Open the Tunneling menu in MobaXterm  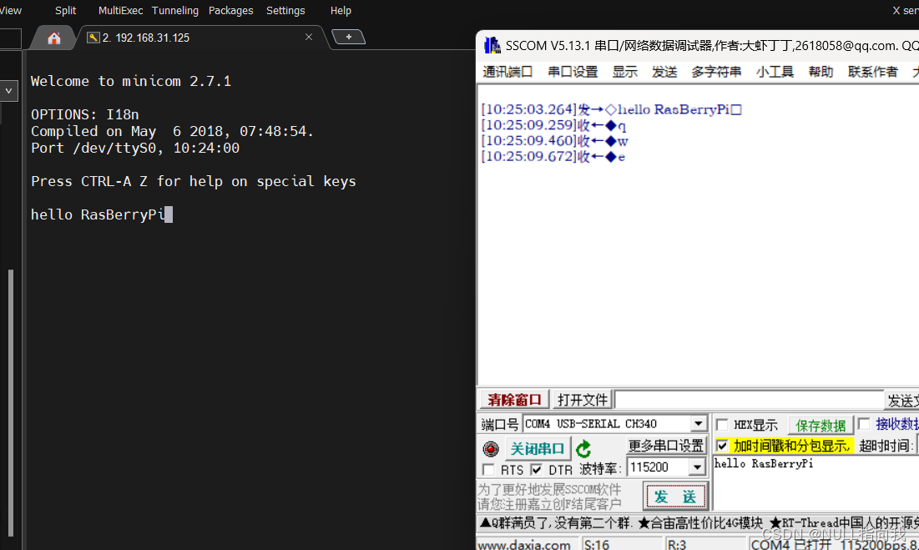[x=174, y=10]
